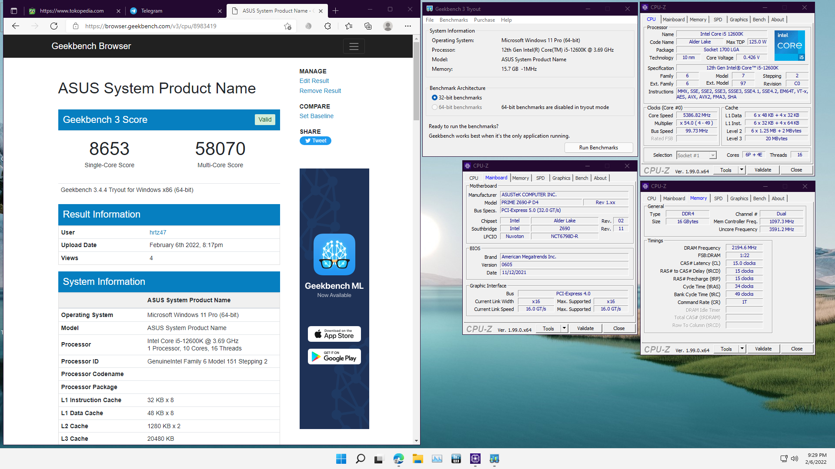This screenshot has height=469, width=835.
Task: Click the browser back arrow
Action: pyautogui.click(x=16, y=26)
